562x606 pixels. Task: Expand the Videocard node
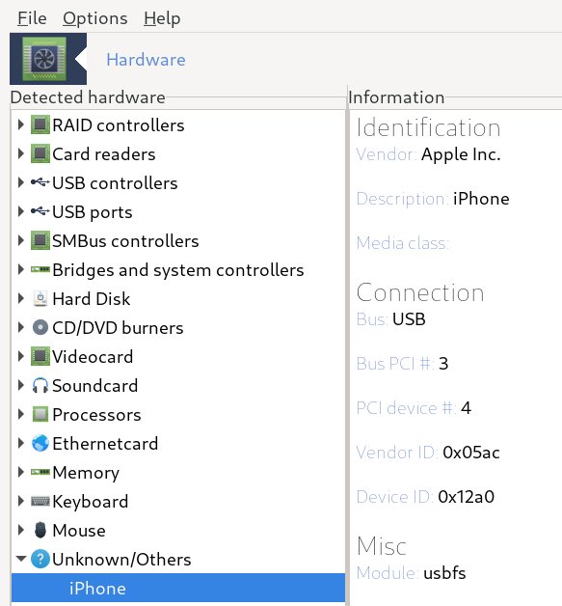21,356
